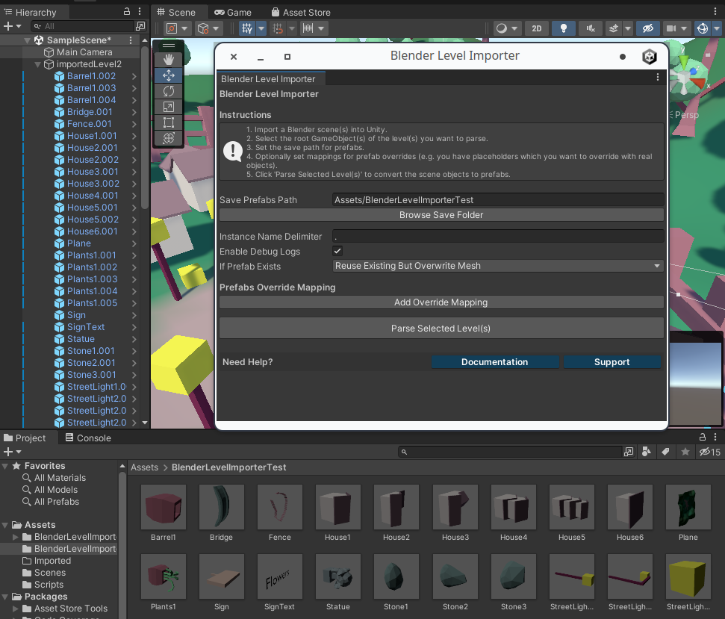This screenshot has height=619, width=725.
Task: Select the Transform tool in Scene toolbar
Action: [168, 137]
